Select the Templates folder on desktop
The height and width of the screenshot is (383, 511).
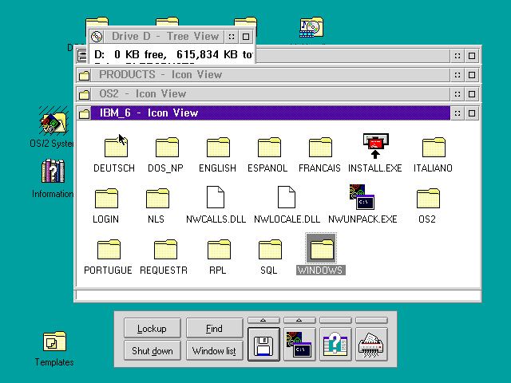(54, 341)
